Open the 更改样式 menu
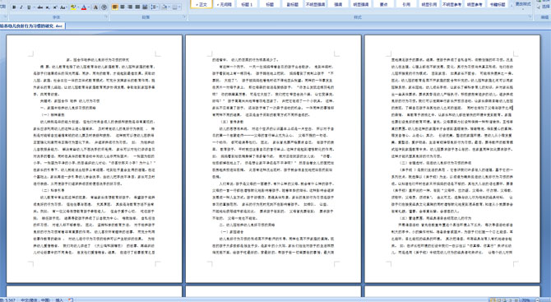 (x=523, y=4)
